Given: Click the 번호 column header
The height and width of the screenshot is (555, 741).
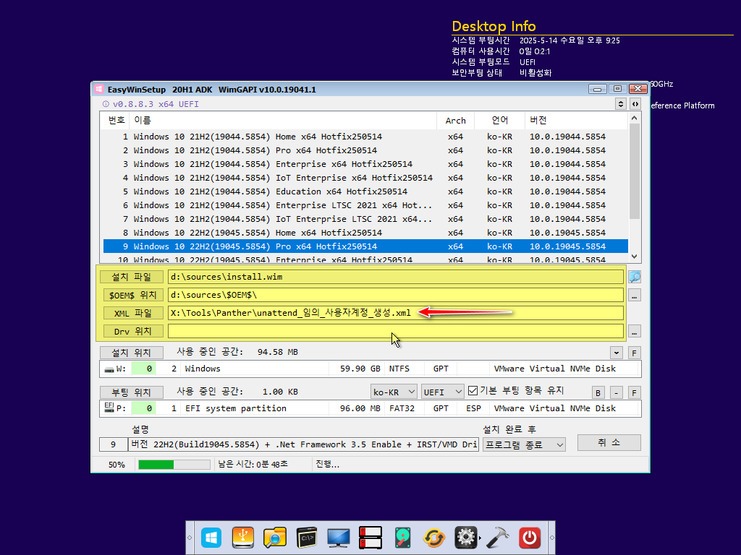Looking at the screenshot, I should click(x=117, y=121).
